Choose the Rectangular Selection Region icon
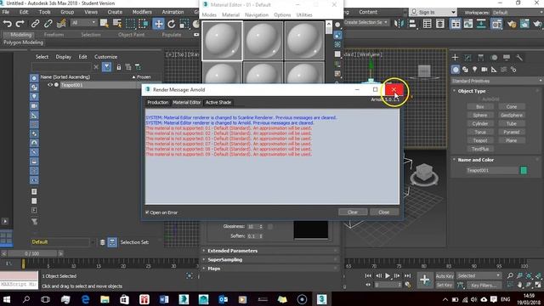Screen dimensions: 544x306 [130, 24]
